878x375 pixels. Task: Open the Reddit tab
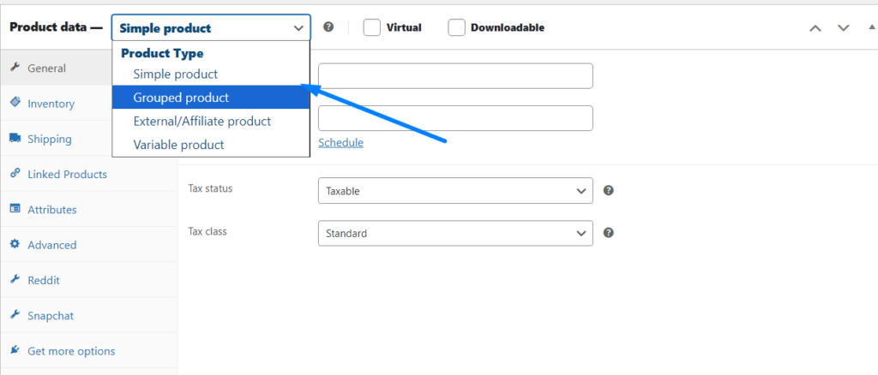click(89, 280)
